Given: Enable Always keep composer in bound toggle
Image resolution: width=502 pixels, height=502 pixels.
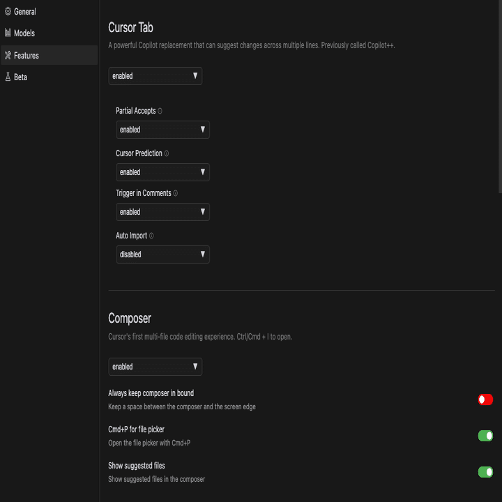Looking at the screenshot, I should pyautogui.click(x=485, y=400).
